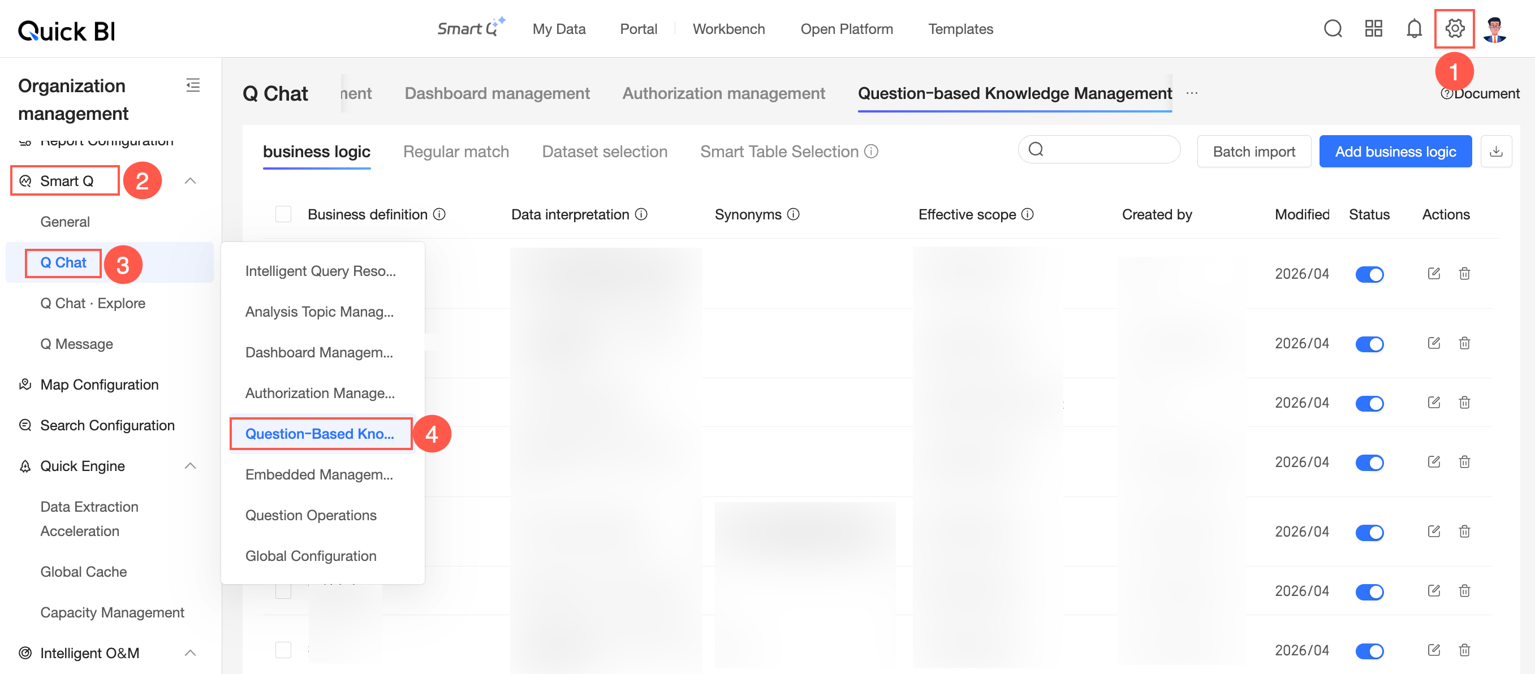The height and width of the screenshot is (674, 1535).
Task: Click the edit icon in first table row
Action: [1434, 274]
